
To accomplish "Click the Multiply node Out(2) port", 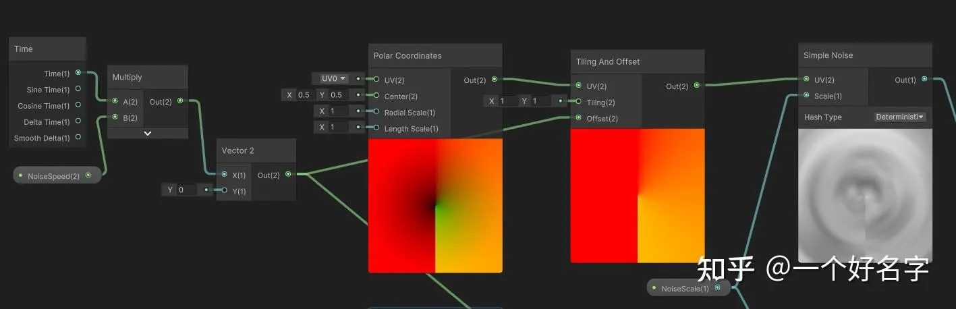I will [x=180, y=101].
